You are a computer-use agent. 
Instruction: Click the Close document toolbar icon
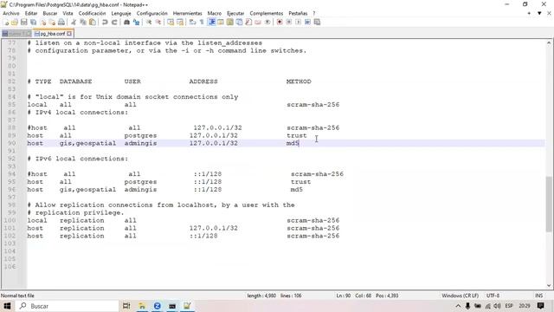tap(42, 23)
